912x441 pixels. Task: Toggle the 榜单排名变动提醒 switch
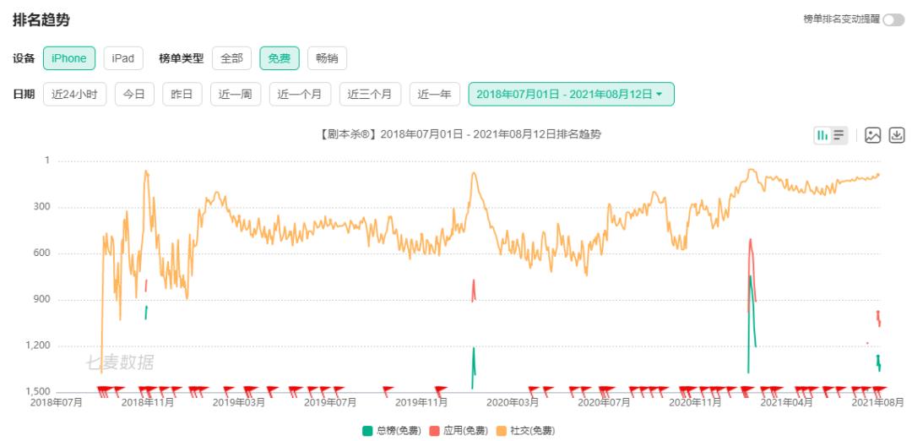coord(893,19)
